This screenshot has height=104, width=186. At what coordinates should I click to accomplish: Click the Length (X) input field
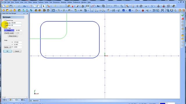point(16,23)
